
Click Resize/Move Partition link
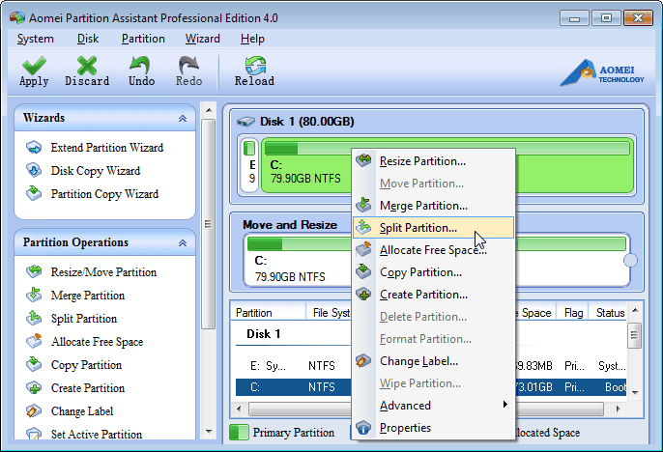[x=103, y=272]
